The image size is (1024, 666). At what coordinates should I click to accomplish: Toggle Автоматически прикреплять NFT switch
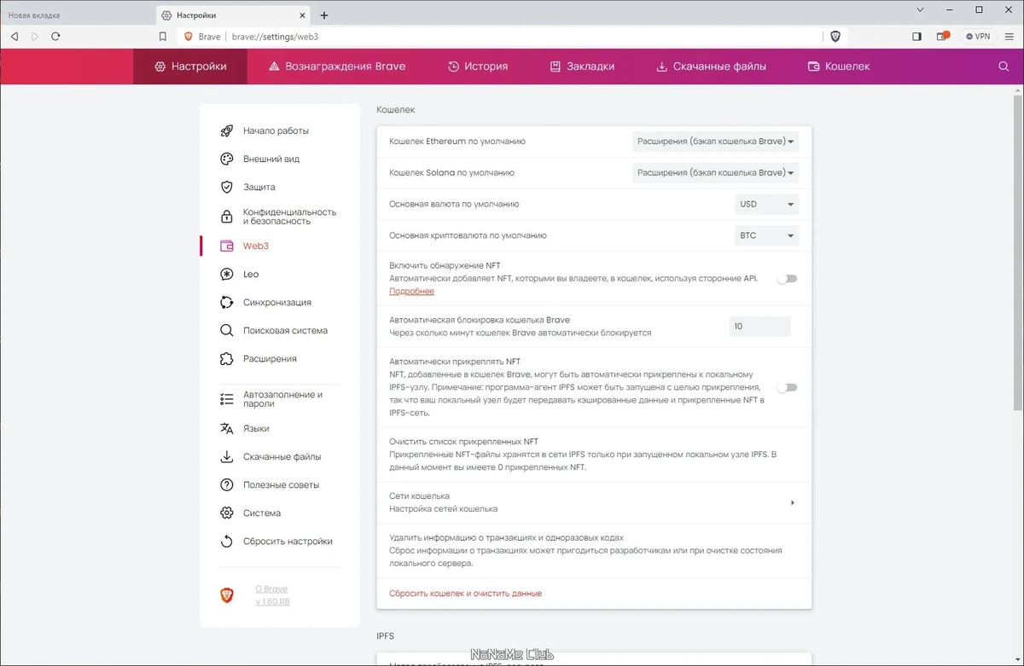(x=787, y=387)
